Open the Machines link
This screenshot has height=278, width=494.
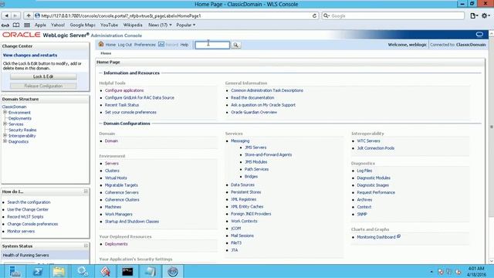tap(113, 207)
